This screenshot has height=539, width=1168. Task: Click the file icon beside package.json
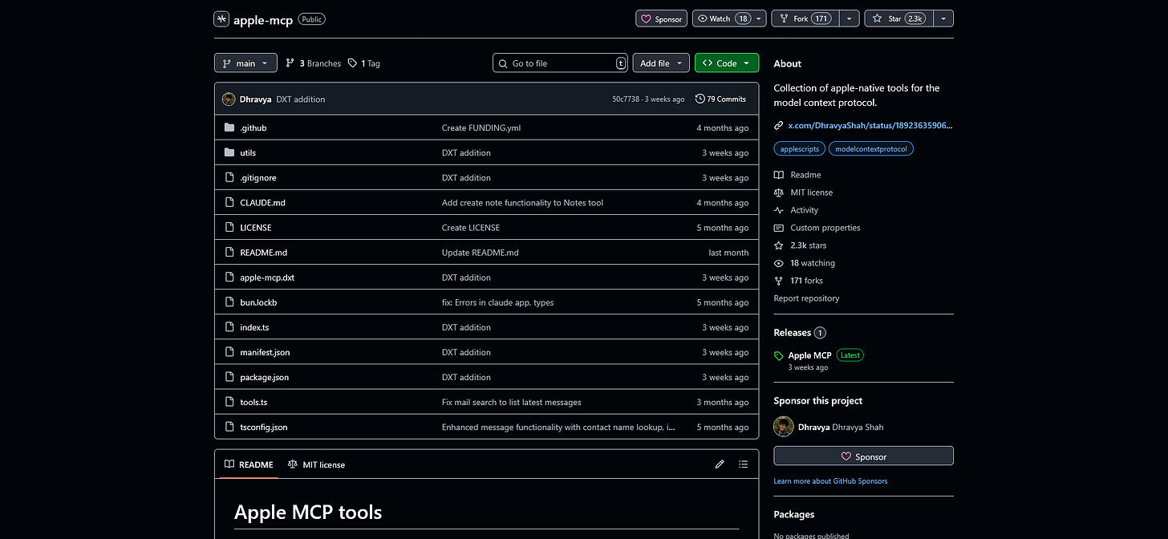[229, 377]
